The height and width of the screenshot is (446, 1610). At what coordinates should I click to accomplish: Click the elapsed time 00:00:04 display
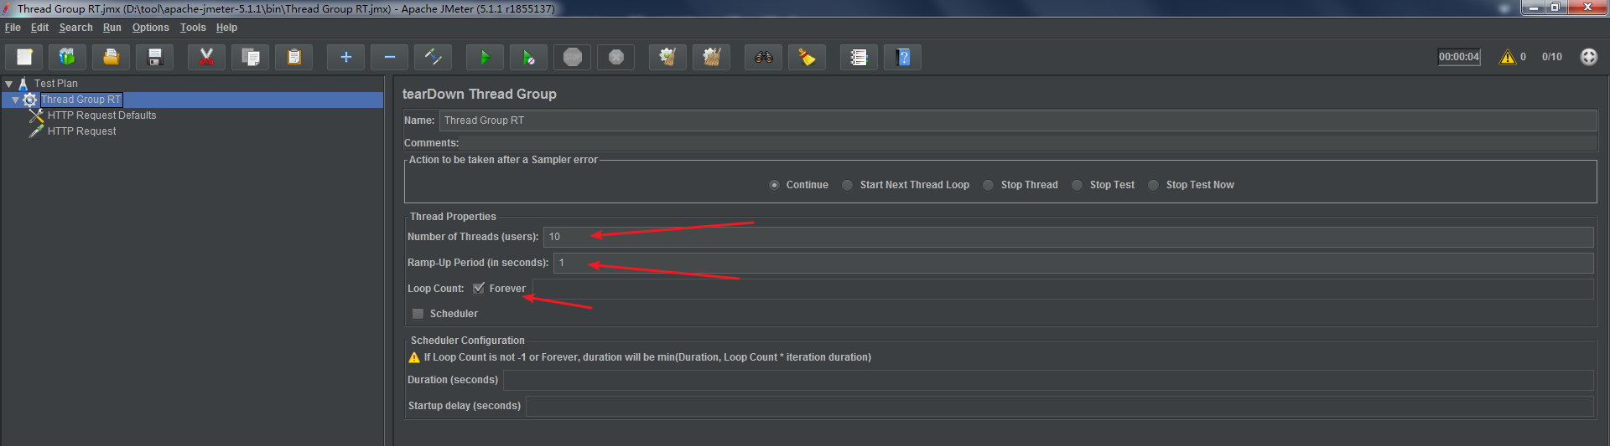coord(1459,57)
